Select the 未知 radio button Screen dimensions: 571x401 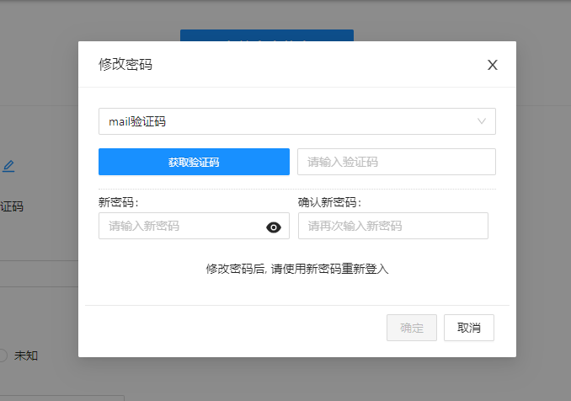3,356
